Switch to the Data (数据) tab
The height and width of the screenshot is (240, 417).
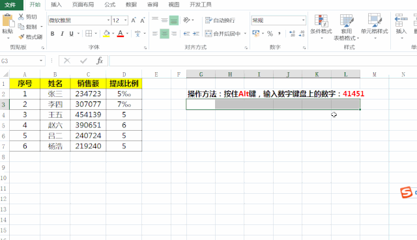pos(131,5)
